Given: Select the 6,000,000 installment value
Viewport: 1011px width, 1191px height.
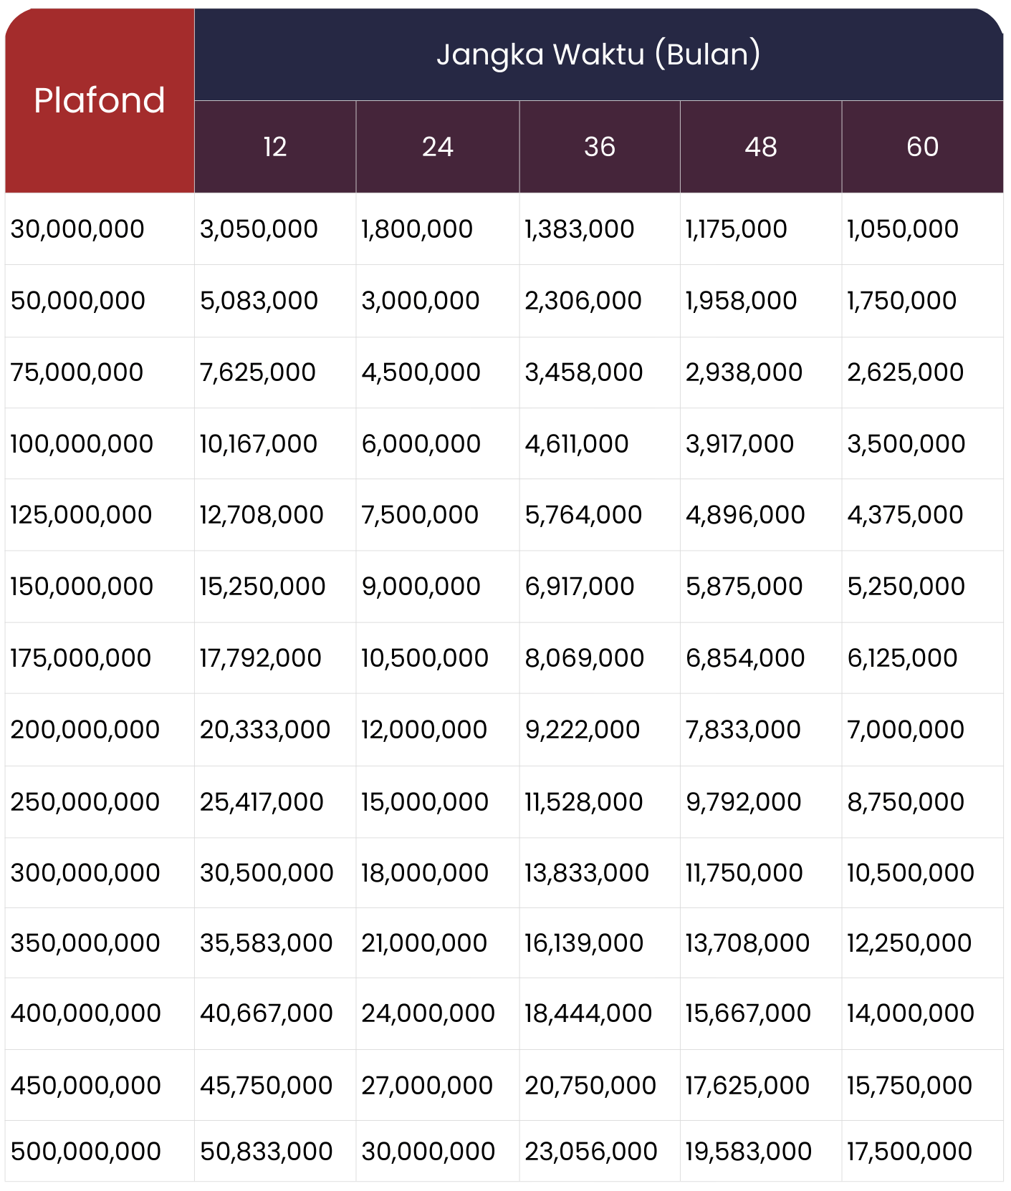Looking at the screenshot, I should tap(421, 444).
